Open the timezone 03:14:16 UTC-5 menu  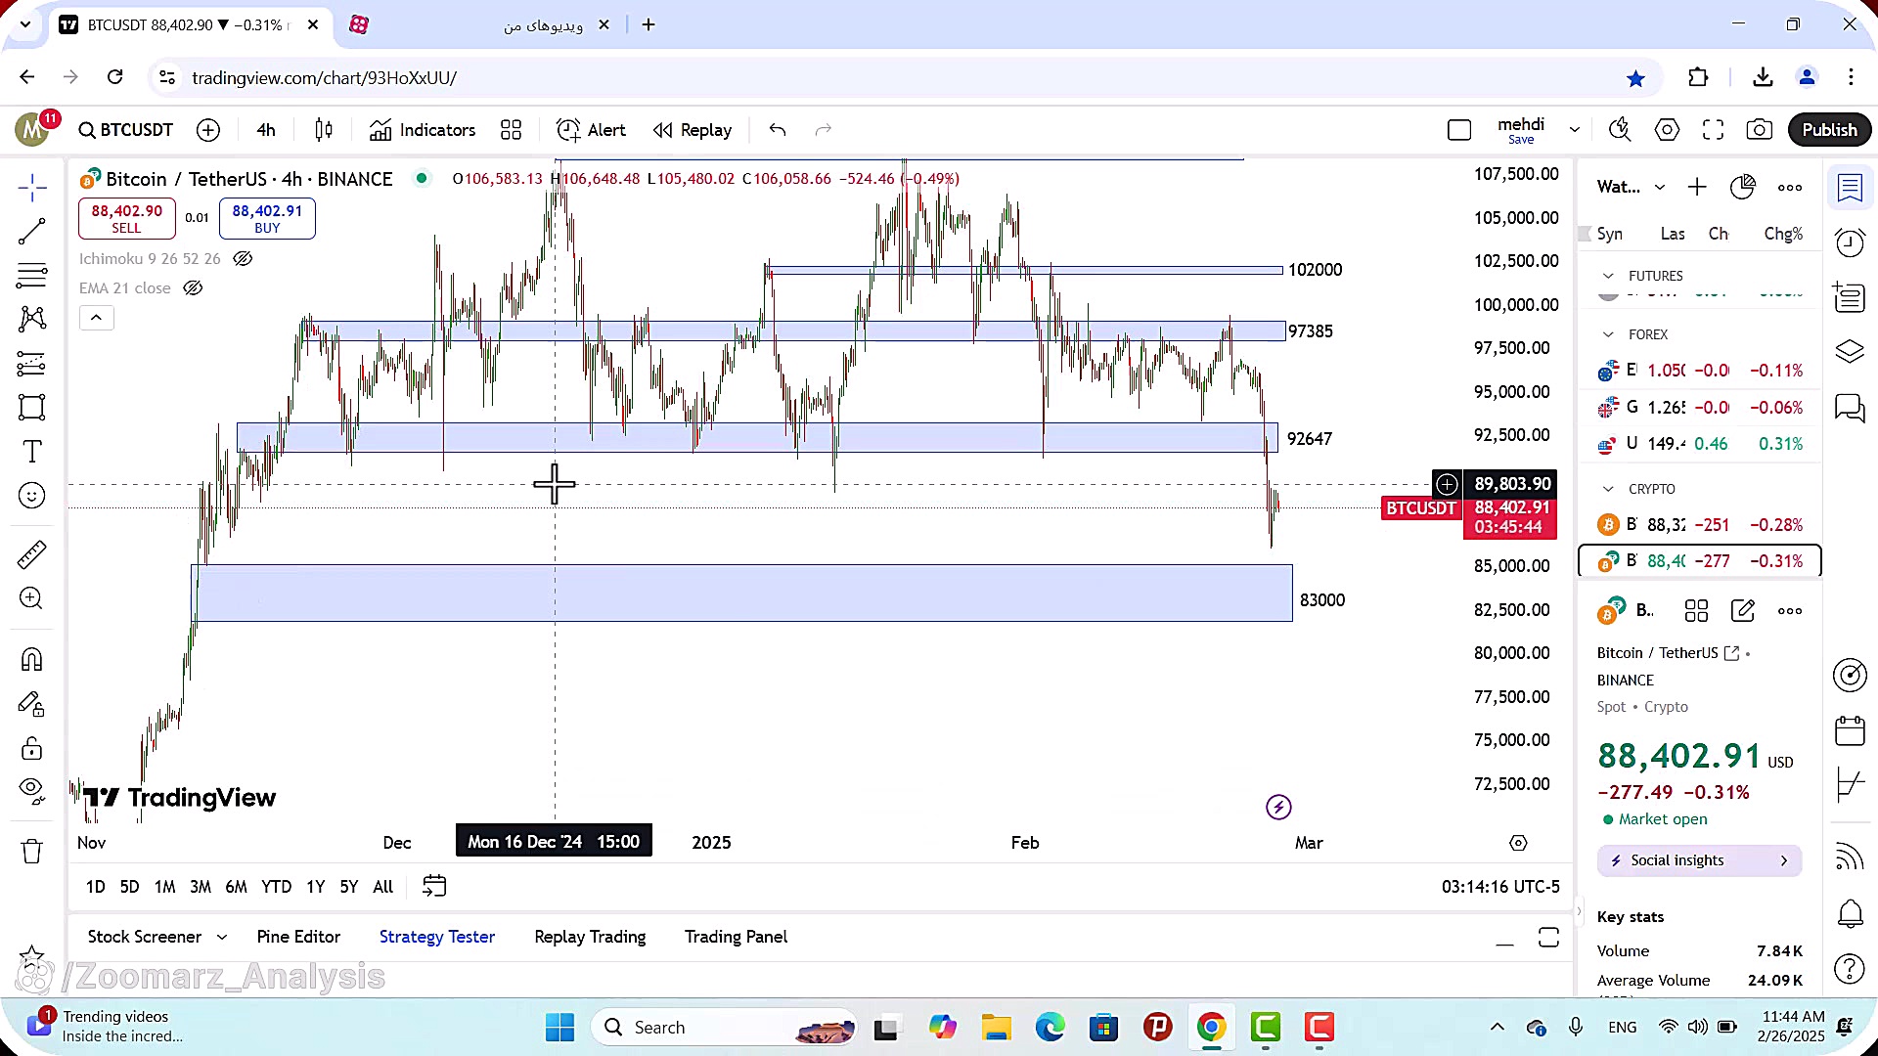click(x=1500, y=888)
